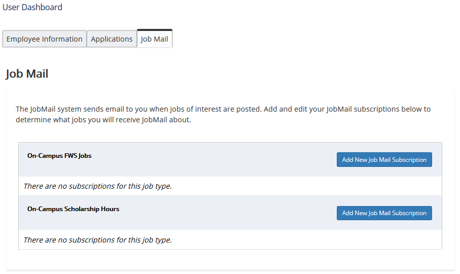Click the User Dashboard page title
This screenshot has height=274, width=460.
click(32, 7)
